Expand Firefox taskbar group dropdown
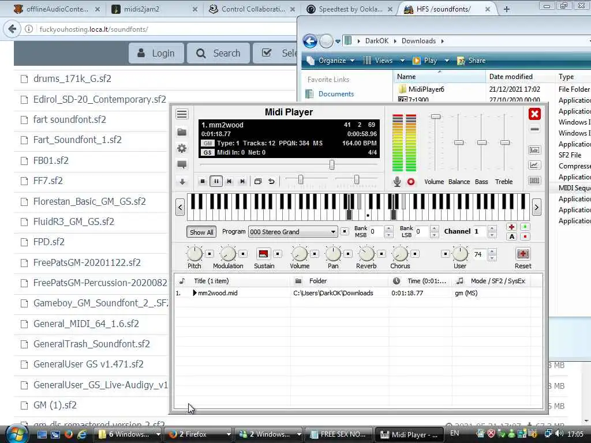The image size is (591, 443). click(x=229, y=434)
